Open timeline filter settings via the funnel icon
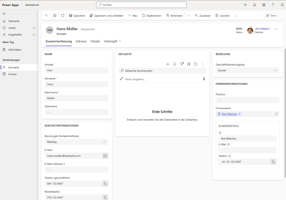This screenshot has width=286, height=200. tap(182, 64)
